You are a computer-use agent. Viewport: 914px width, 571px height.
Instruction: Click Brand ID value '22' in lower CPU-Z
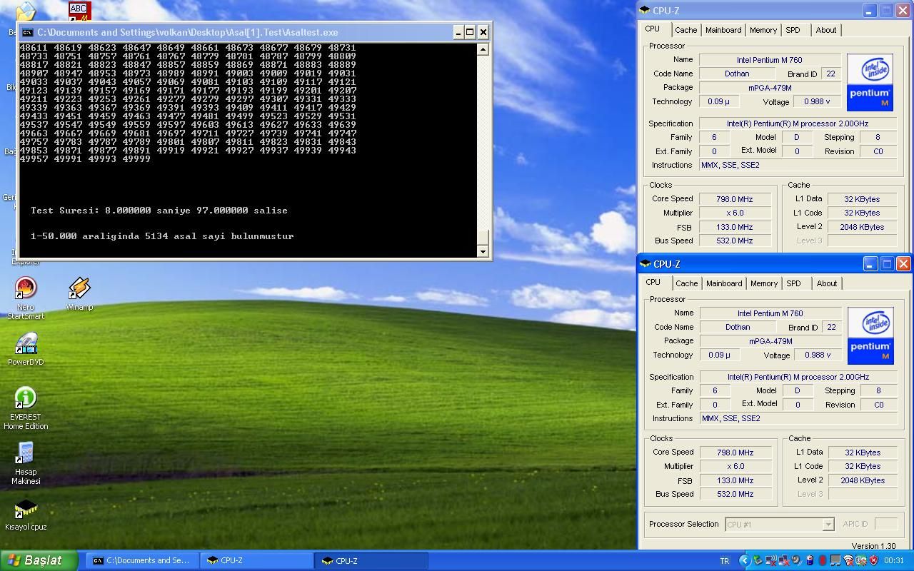pyautogui.click(x=831, y=327)
